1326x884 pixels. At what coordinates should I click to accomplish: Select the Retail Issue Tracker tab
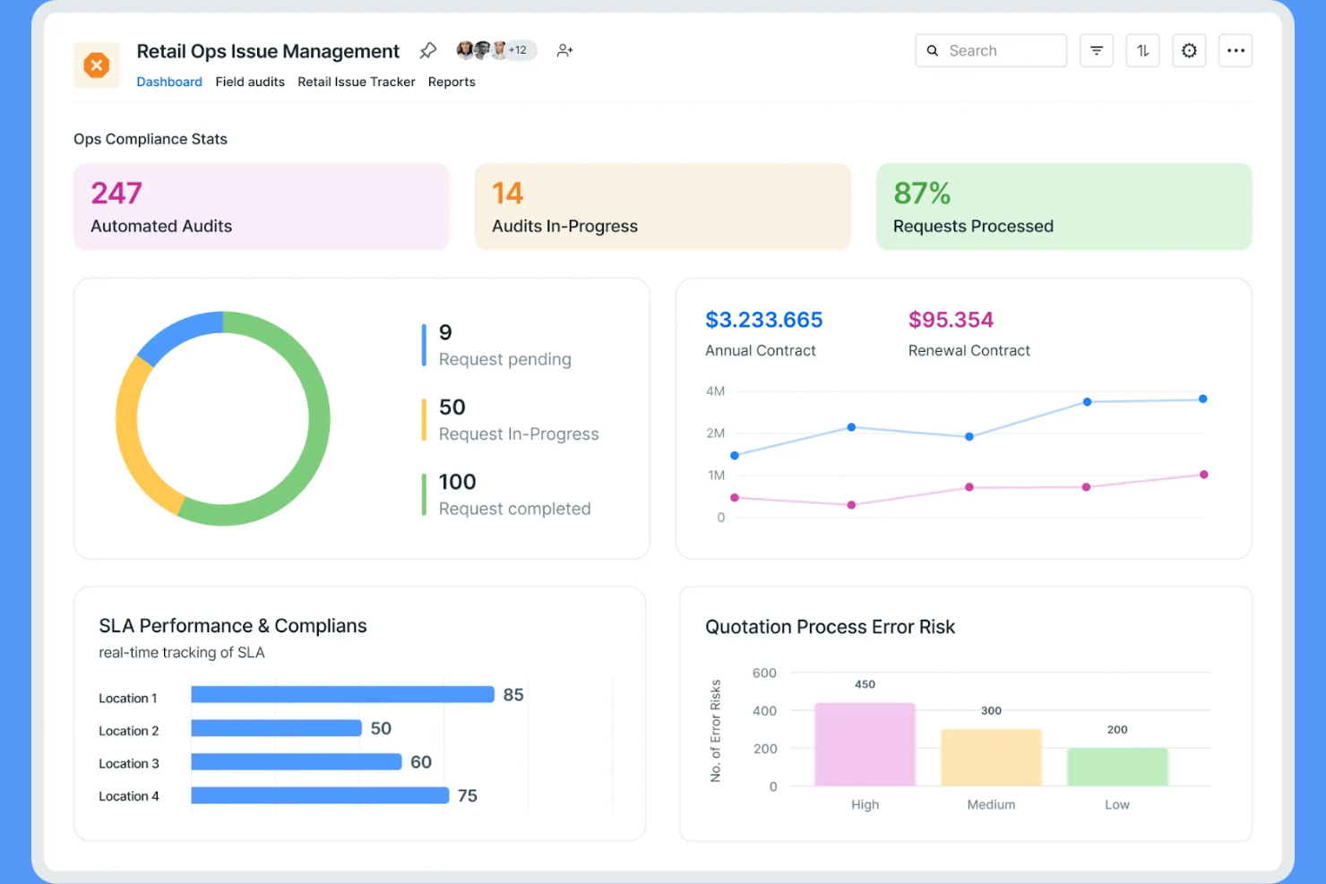(x=356, y=82)
